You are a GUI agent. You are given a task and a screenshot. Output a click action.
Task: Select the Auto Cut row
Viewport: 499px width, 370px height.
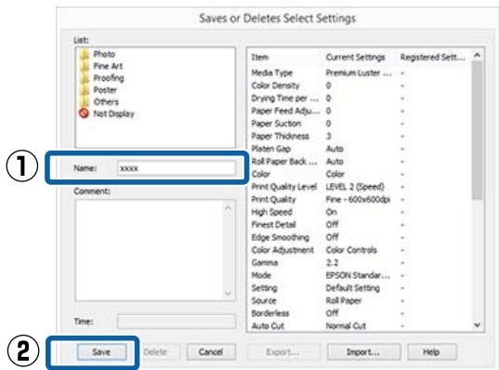click(360, 325)
